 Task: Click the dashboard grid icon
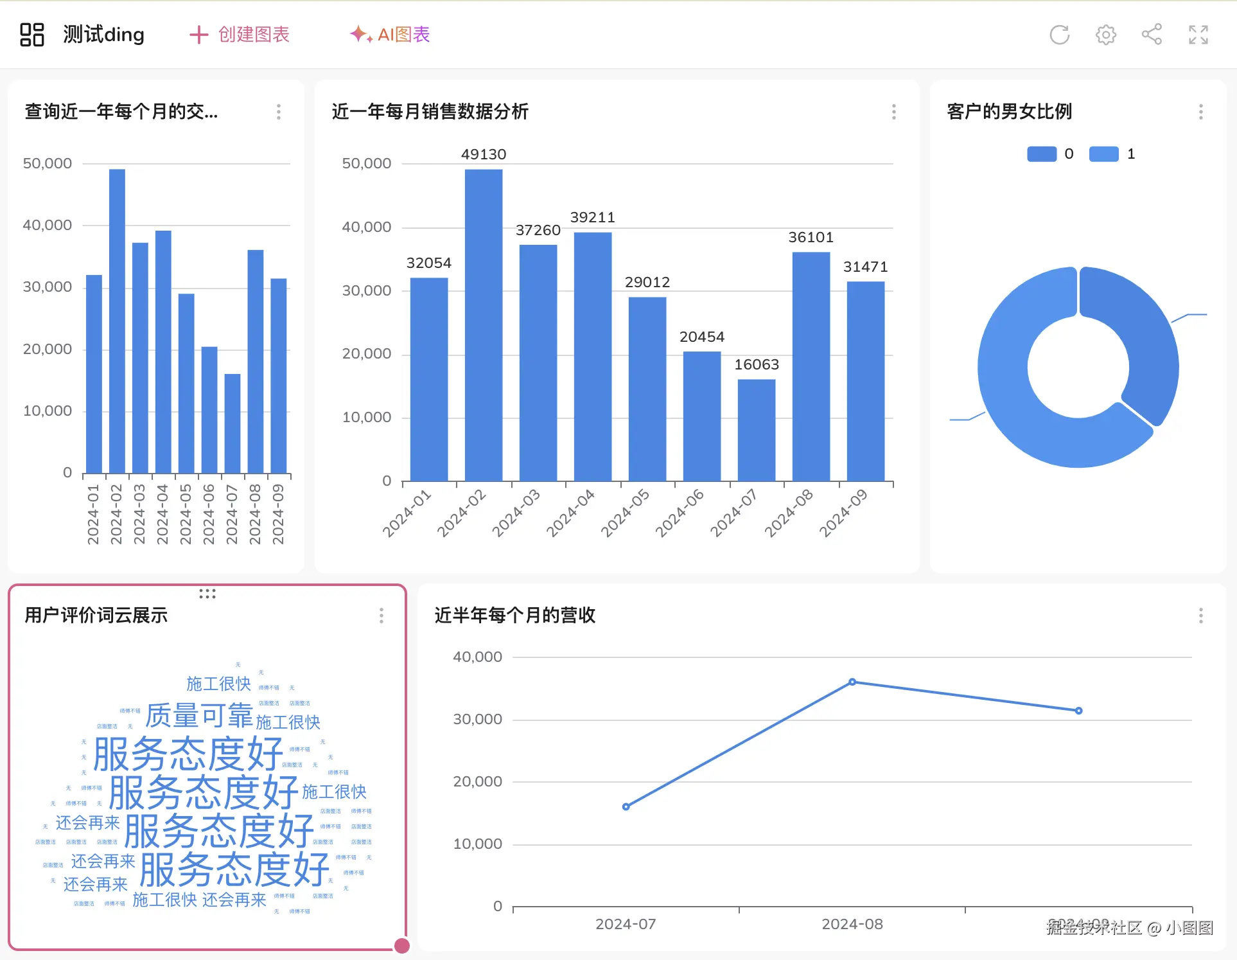[31, 35]
